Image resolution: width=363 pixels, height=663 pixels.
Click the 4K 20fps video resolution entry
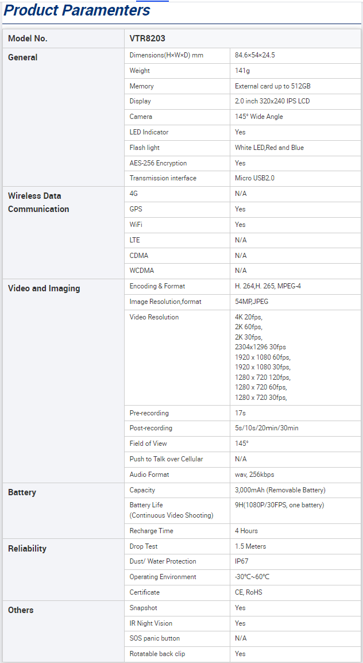tap(249, 317)
